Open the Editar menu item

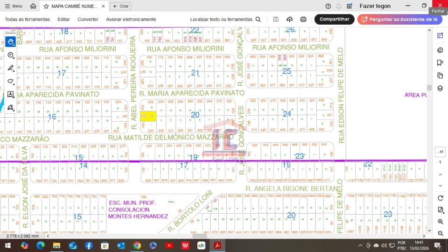click(63, 20)
